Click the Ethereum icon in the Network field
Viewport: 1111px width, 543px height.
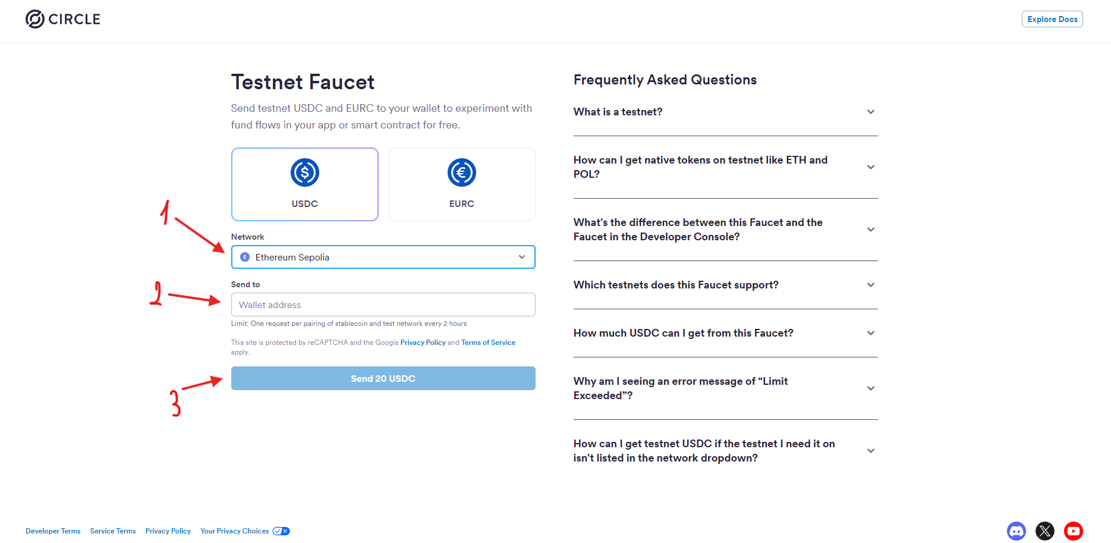245,257
